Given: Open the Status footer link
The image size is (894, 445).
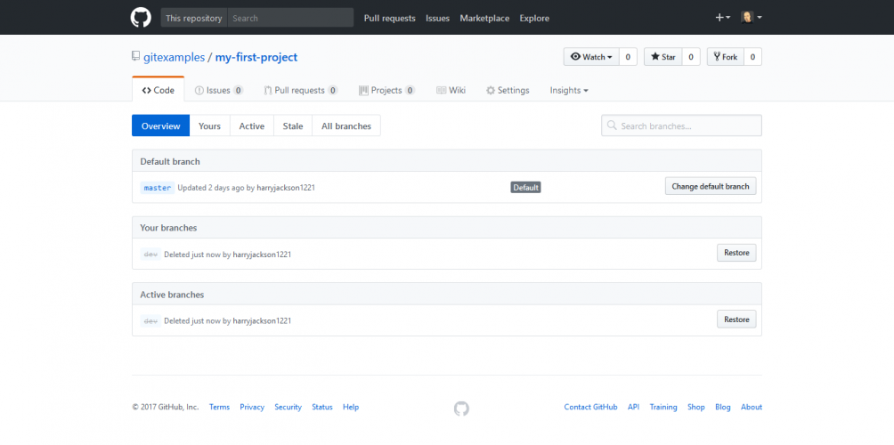Looking at the screenshot, I should point(322,407).
